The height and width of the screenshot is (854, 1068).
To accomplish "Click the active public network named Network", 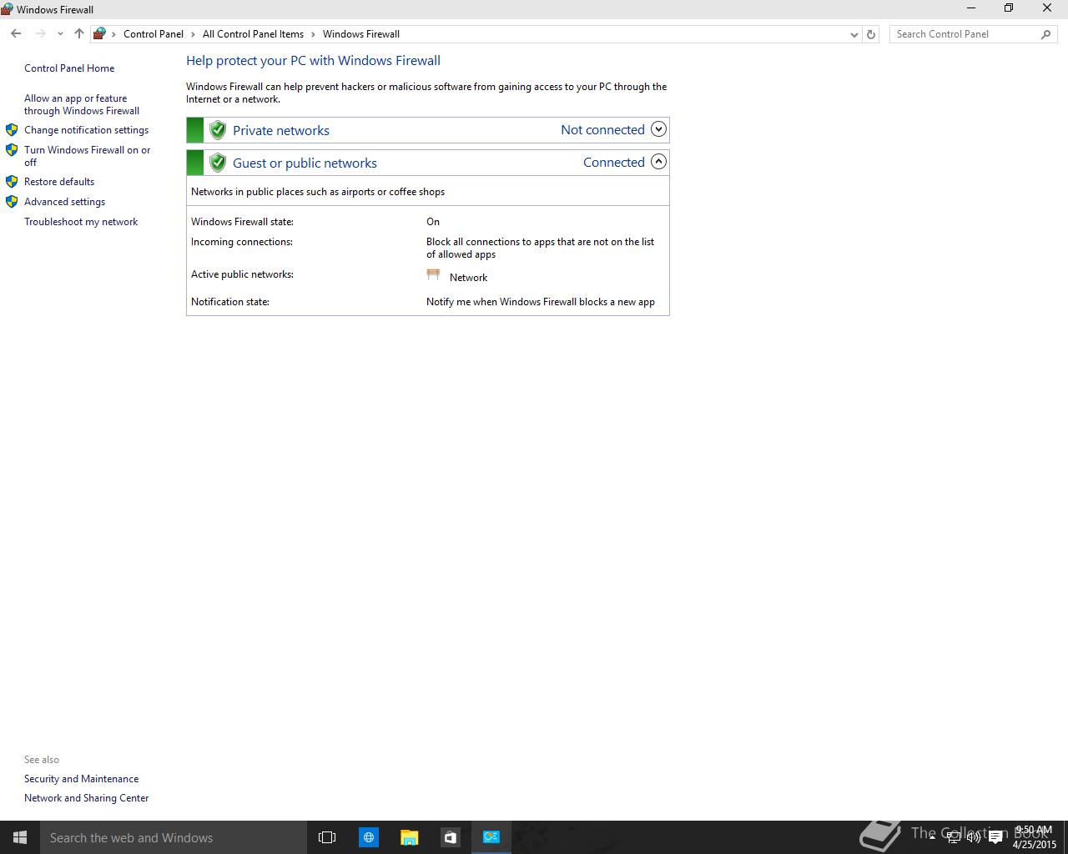I will pos(468,278).
